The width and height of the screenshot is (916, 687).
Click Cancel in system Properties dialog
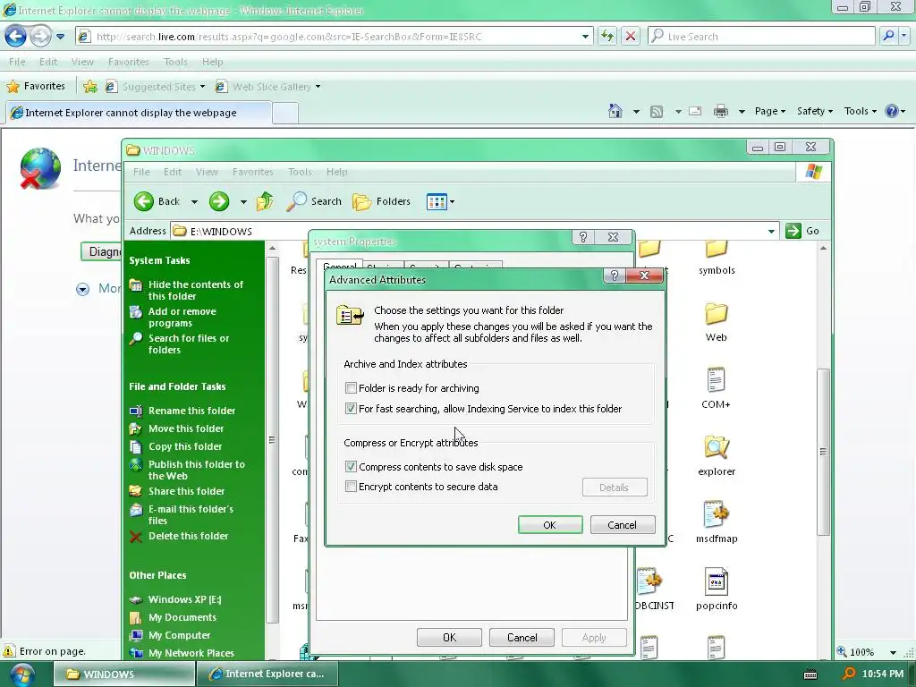tap(522, 637)
